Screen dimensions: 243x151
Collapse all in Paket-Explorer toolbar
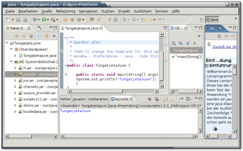(40, 36)
